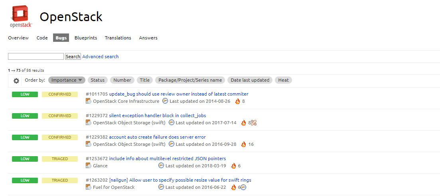Click the OpenStack logo image

pyautogui.click(x=22, y=17)
